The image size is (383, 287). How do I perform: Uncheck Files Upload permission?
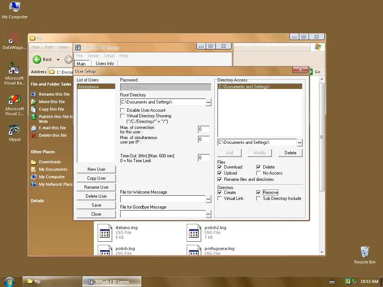[220, 173]
